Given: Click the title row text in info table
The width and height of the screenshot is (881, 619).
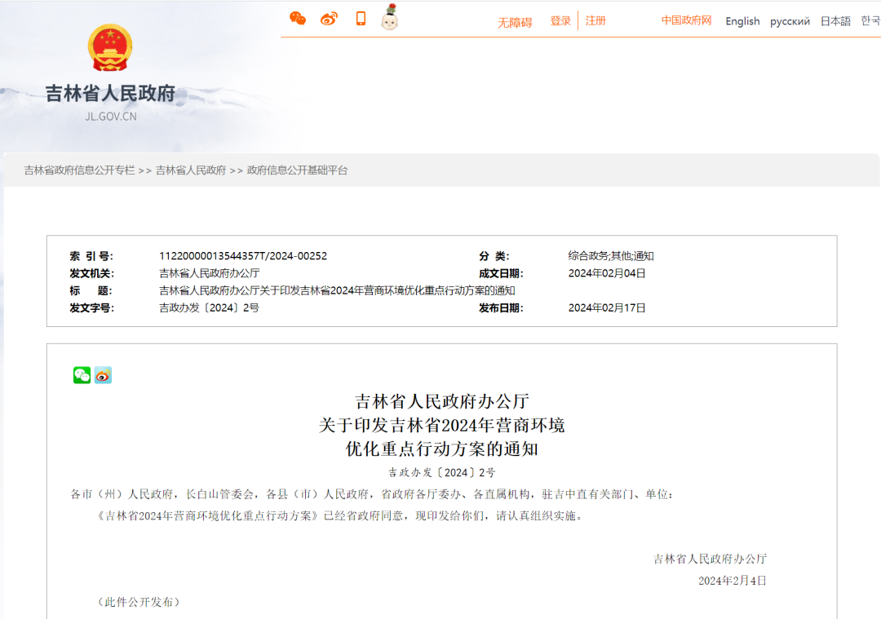Looking at the screenshot, I should [x=337, y=291].
